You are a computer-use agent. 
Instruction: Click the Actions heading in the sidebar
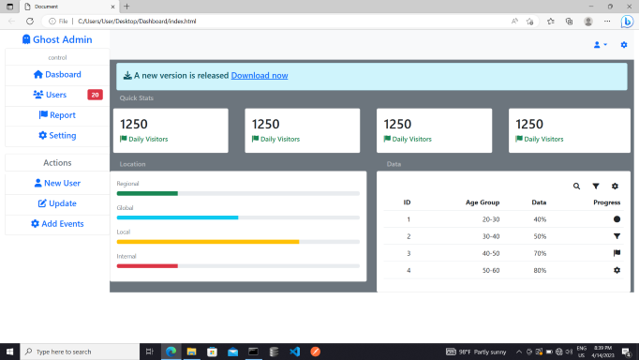[x=57, y=163]
